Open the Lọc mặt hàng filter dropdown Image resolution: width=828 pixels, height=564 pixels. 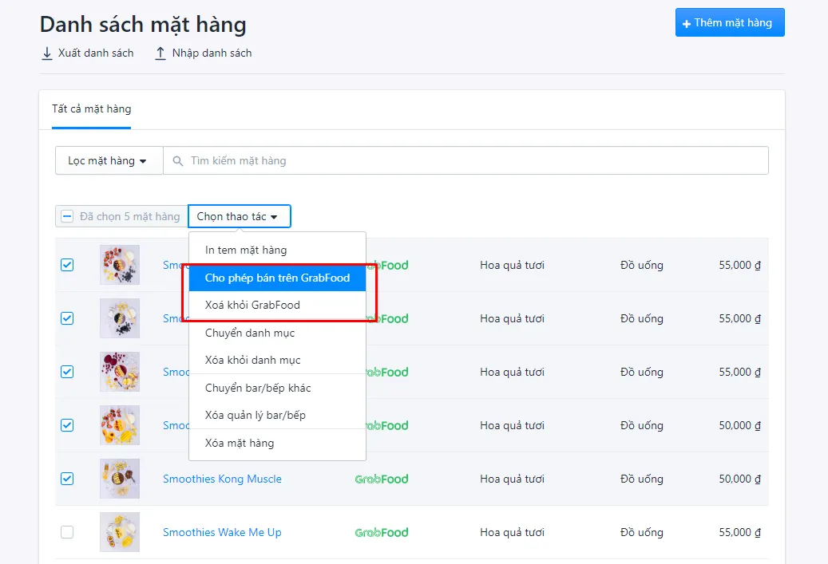pos(109,160)
